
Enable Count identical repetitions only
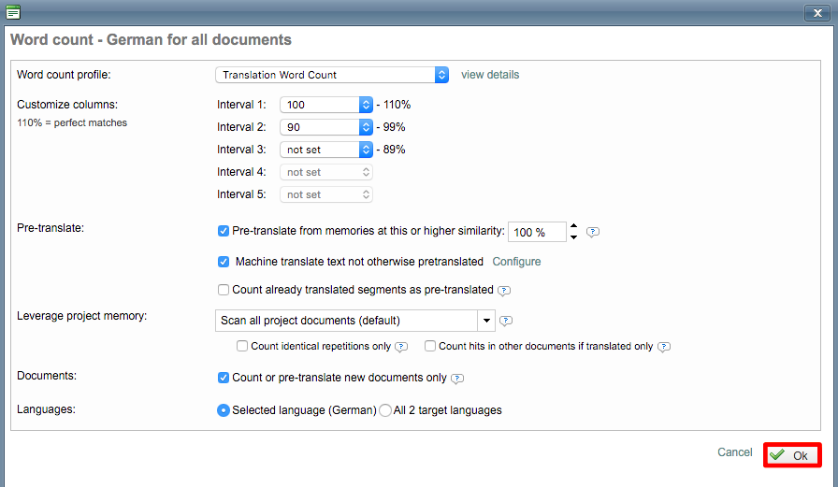[x=242, y=346]
